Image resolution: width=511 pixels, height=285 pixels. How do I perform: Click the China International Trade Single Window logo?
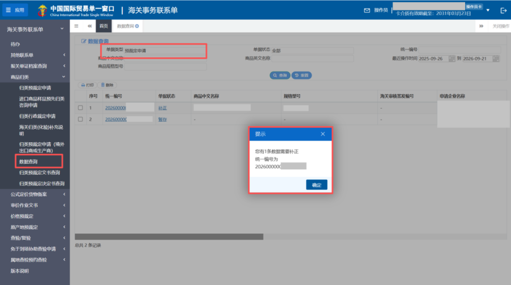tap(76, 10)
